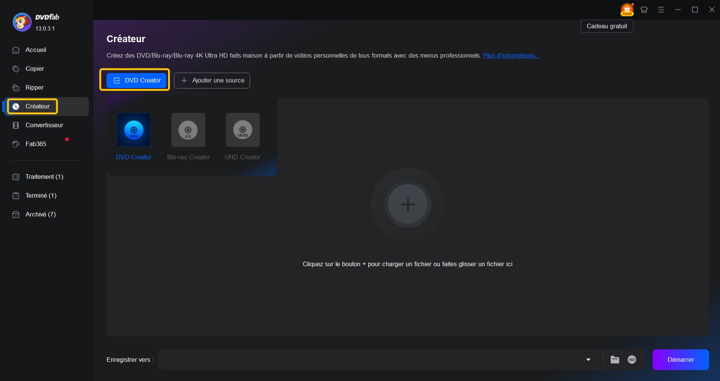Expand the Enregistrer vers destination dropdown
Image resolution: width=720 pixels, height=381 pixels.
point(589,360)
